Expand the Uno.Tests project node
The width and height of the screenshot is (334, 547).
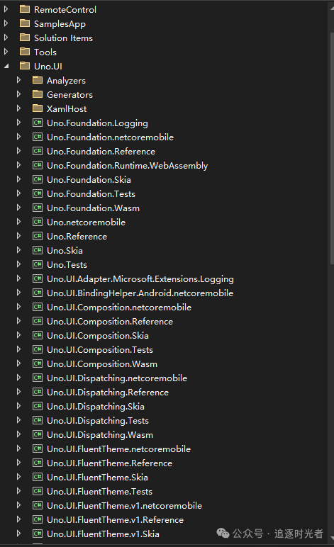pos(19,264)
